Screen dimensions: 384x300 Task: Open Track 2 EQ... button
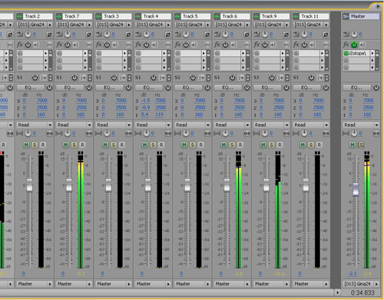[31, 88]
